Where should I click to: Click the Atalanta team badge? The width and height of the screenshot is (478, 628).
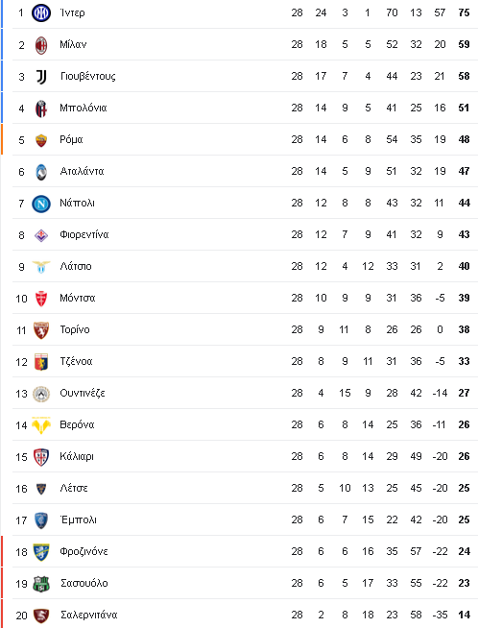[x=41, y=172]
